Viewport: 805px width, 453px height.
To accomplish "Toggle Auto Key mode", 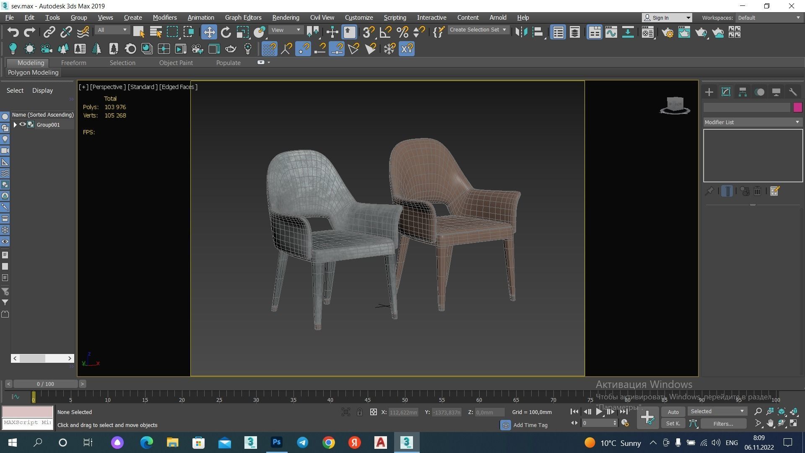I will click(673, 412).
